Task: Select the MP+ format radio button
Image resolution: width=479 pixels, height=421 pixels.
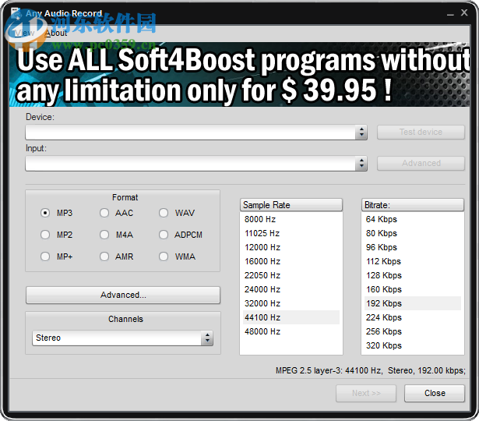Action: [45, 256]
